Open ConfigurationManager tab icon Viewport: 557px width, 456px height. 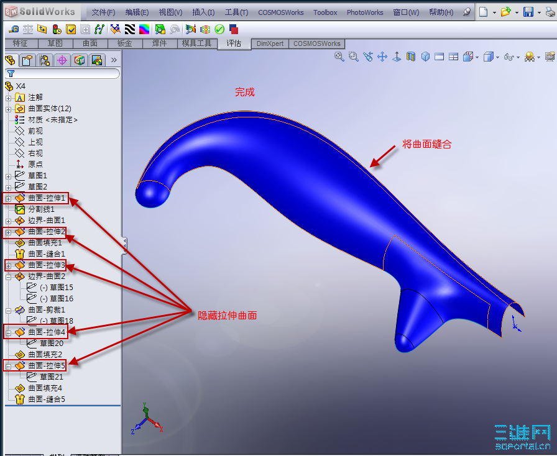(x=45, y=60)
